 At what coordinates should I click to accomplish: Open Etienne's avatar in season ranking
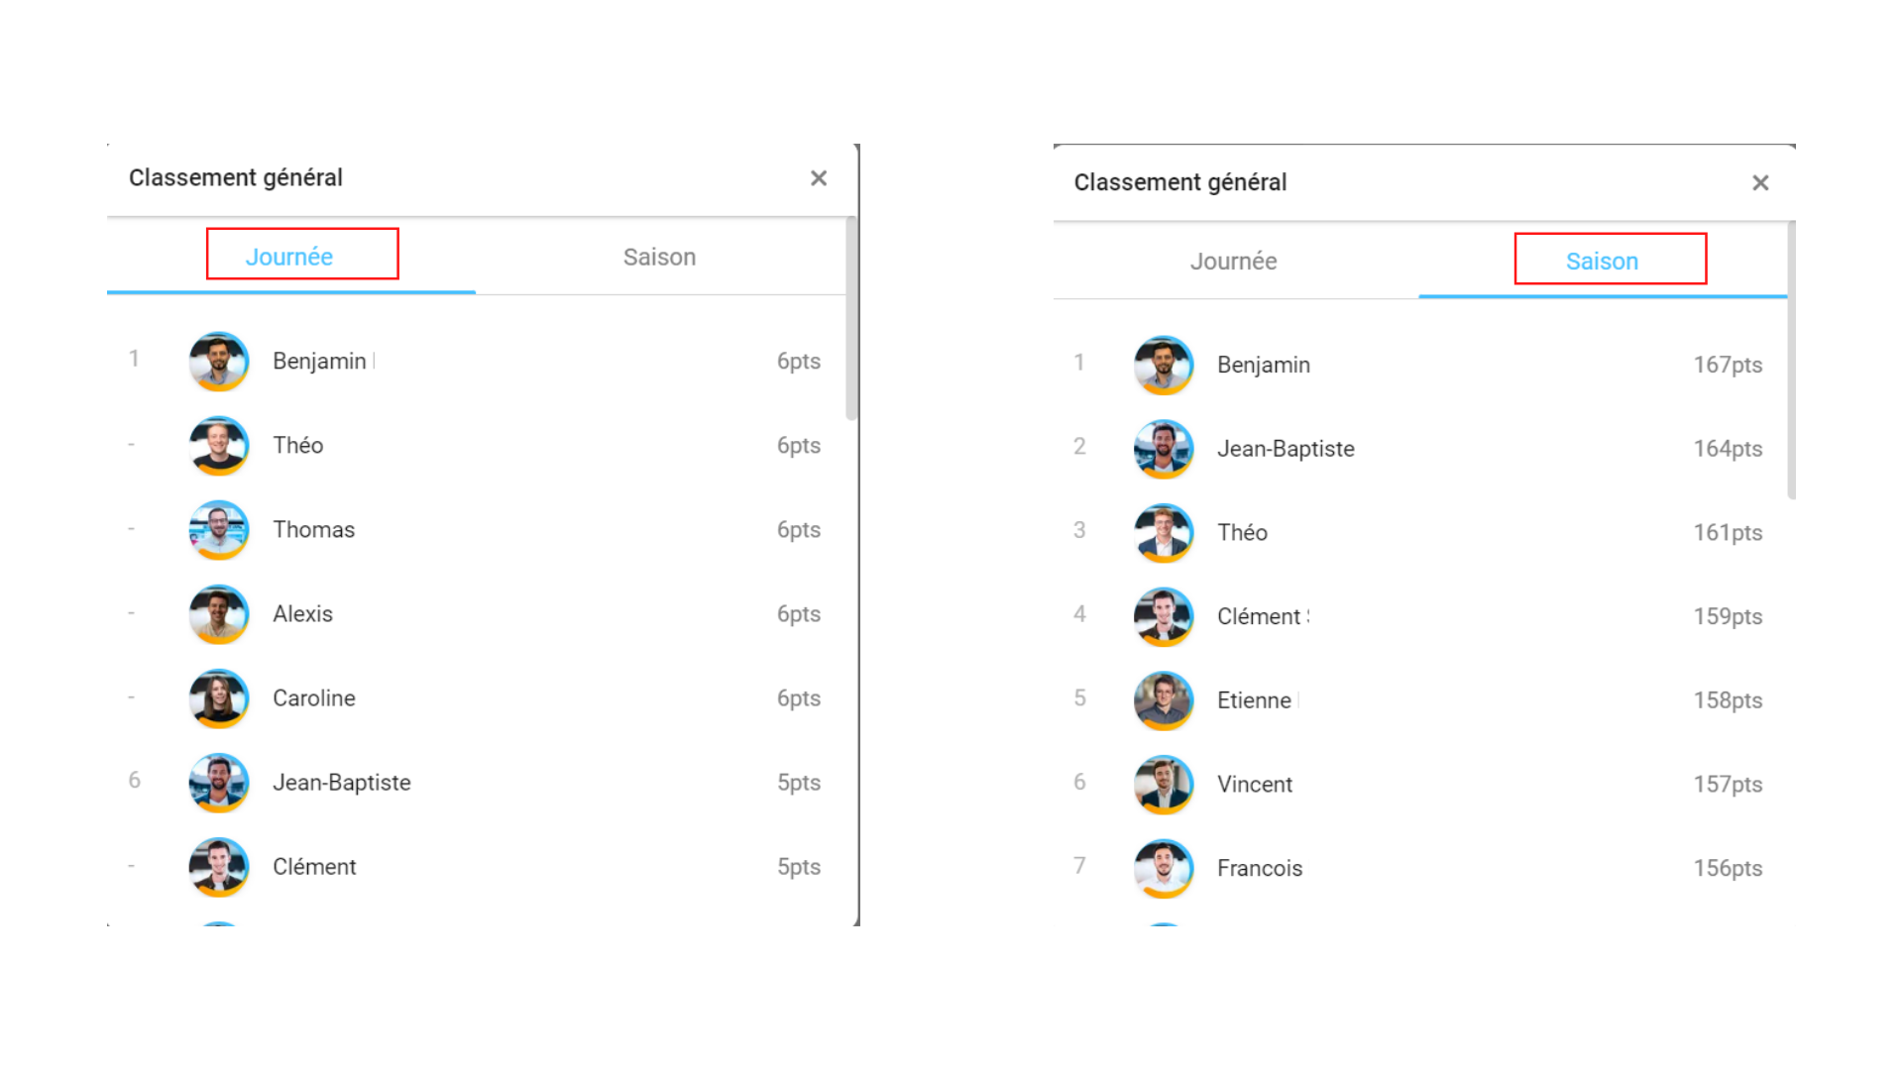coord(1164,700)
